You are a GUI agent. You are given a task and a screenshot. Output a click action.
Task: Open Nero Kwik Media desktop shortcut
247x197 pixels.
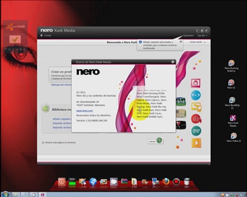click(x=233, y=121)
